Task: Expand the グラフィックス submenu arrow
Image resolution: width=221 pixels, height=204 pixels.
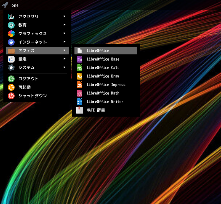Action: pyautogui.click(x=64, y=33)
